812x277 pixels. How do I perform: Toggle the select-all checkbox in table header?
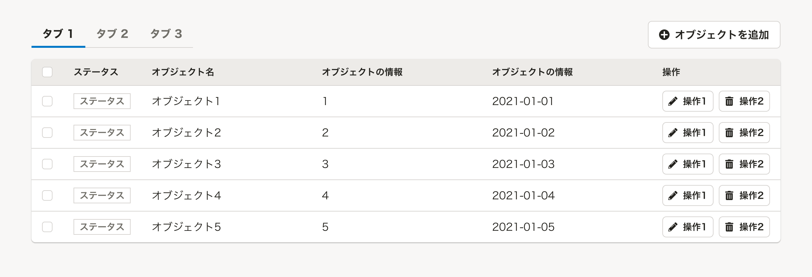coord(47,72)
